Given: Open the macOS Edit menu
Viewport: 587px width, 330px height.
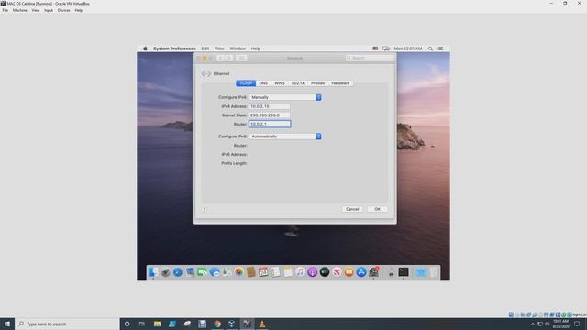Looking at the screenshot, I should pyautogui.click(x=205, y=49).
